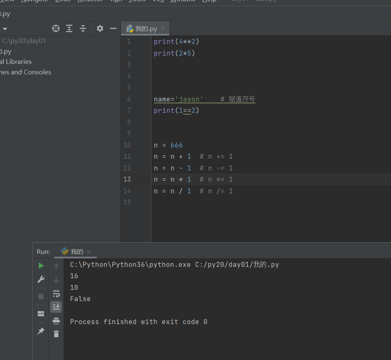Open the VCS menu

[158, 1]
